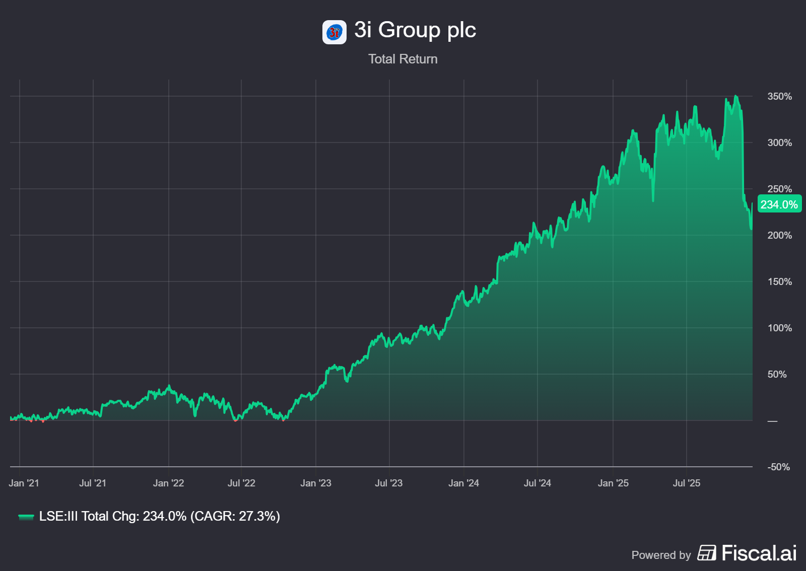806x571 pixels.
Task: Toggle the LSE:III Total Chg legend entry
Action: pyautogui.click(x=159, y=516)
